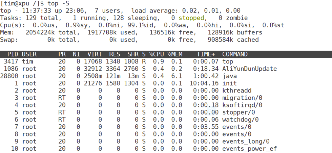
Task: Select the %CPU column header
Action: click(157, 54)
